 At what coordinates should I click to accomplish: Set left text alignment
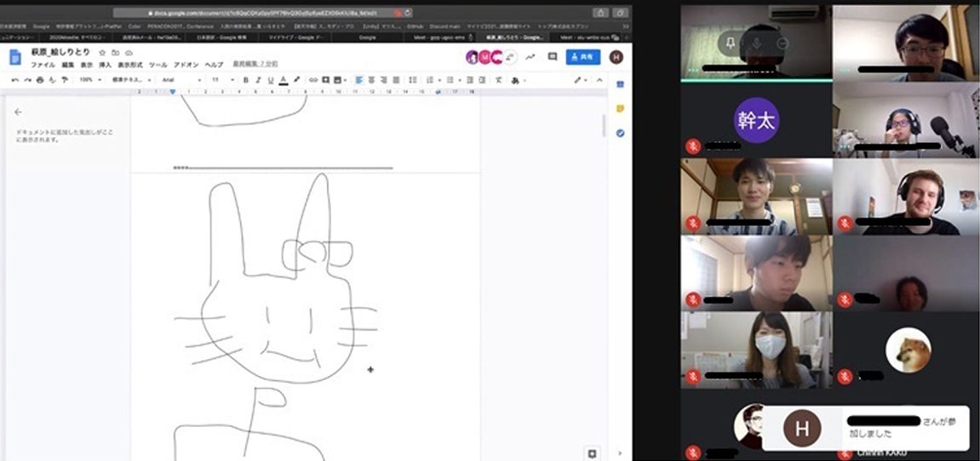[359, 80]
